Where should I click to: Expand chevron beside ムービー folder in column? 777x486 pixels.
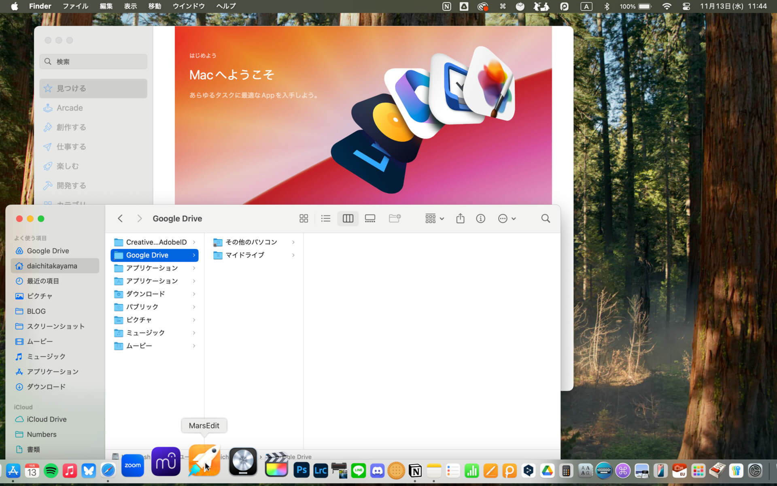(x=194, y=346)
